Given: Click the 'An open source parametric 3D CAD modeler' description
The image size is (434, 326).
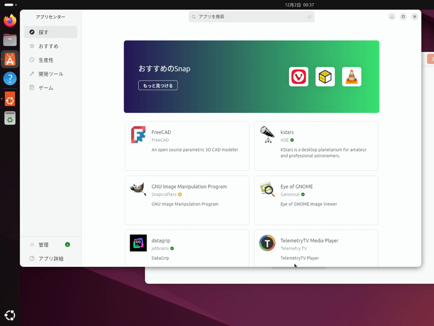Looking at the screenshot, I should [195, 150].
